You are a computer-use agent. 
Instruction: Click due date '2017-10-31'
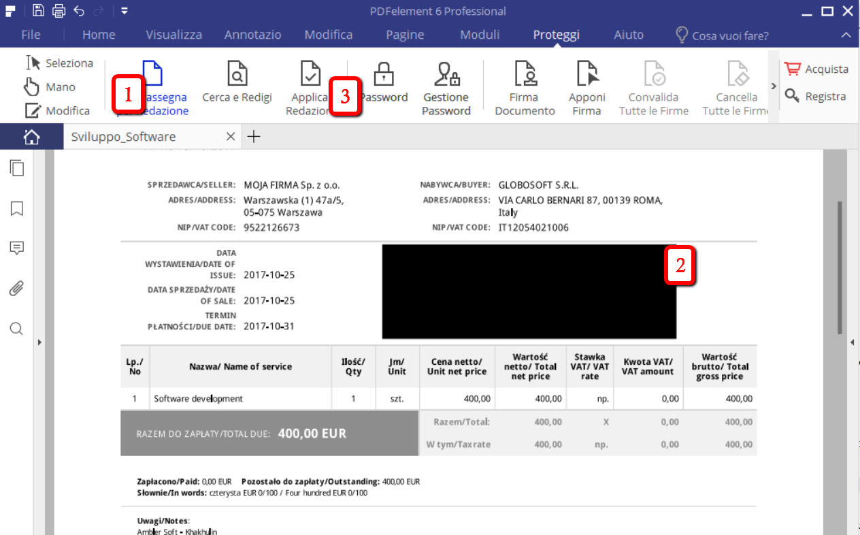[x=269, y=326]
